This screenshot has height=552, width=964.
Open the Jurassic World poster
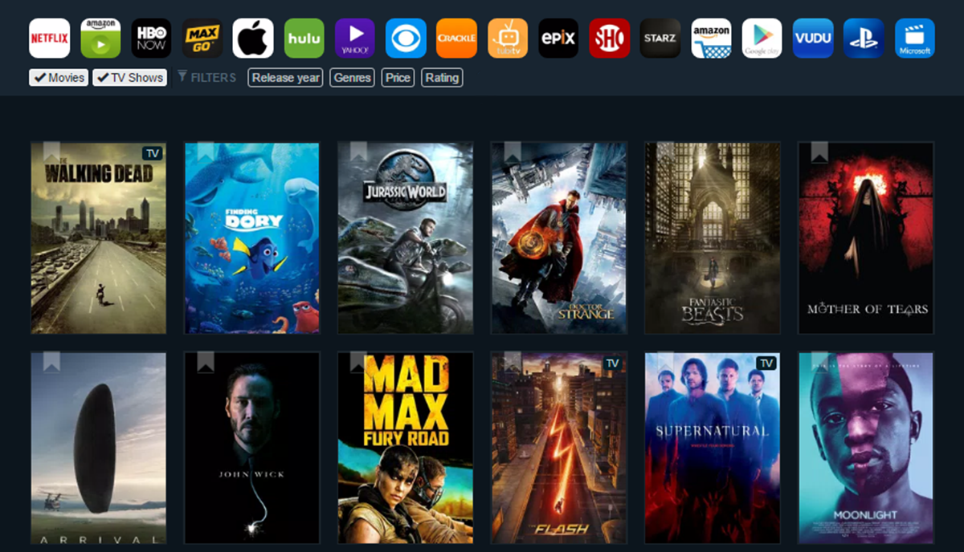pos(406,238)
